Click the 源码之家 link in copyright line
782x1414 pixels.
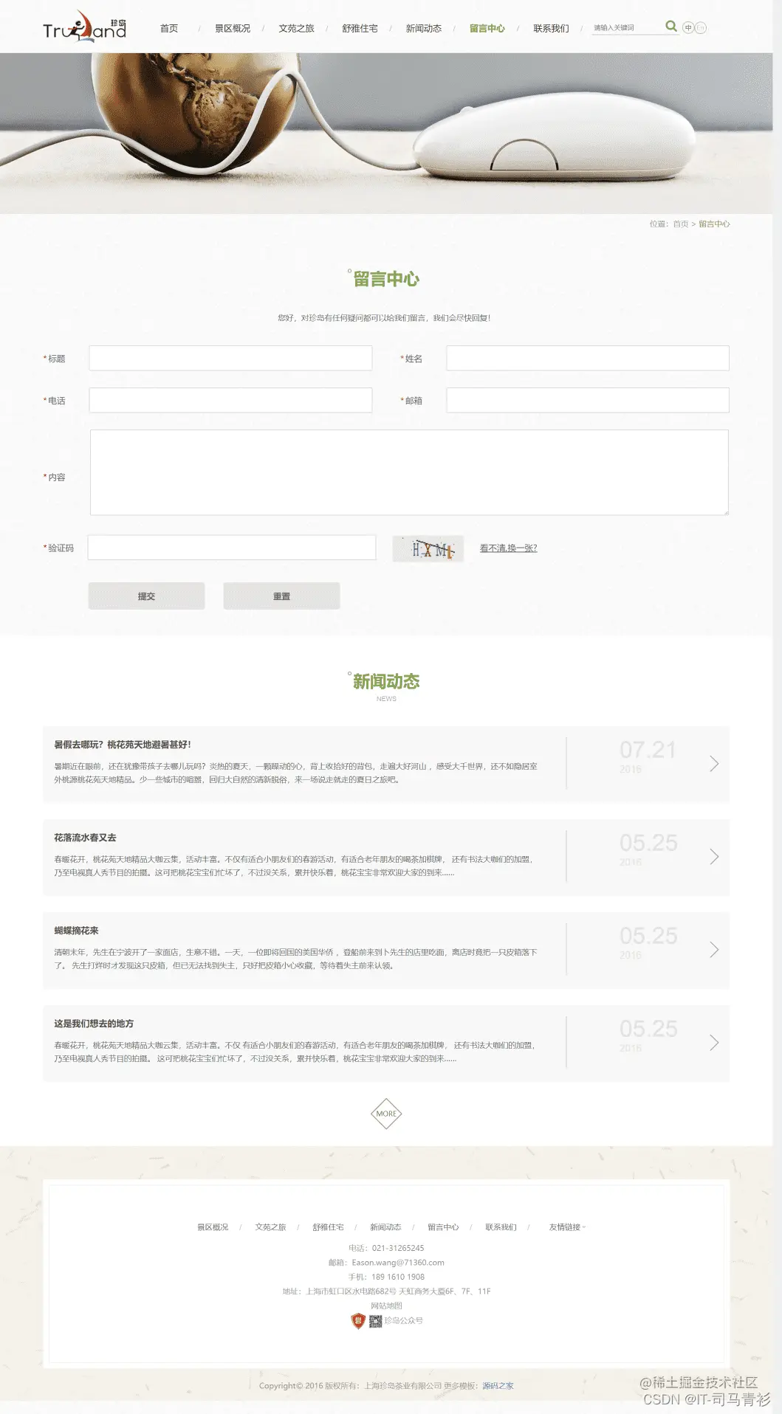[x=498, y=1386]
